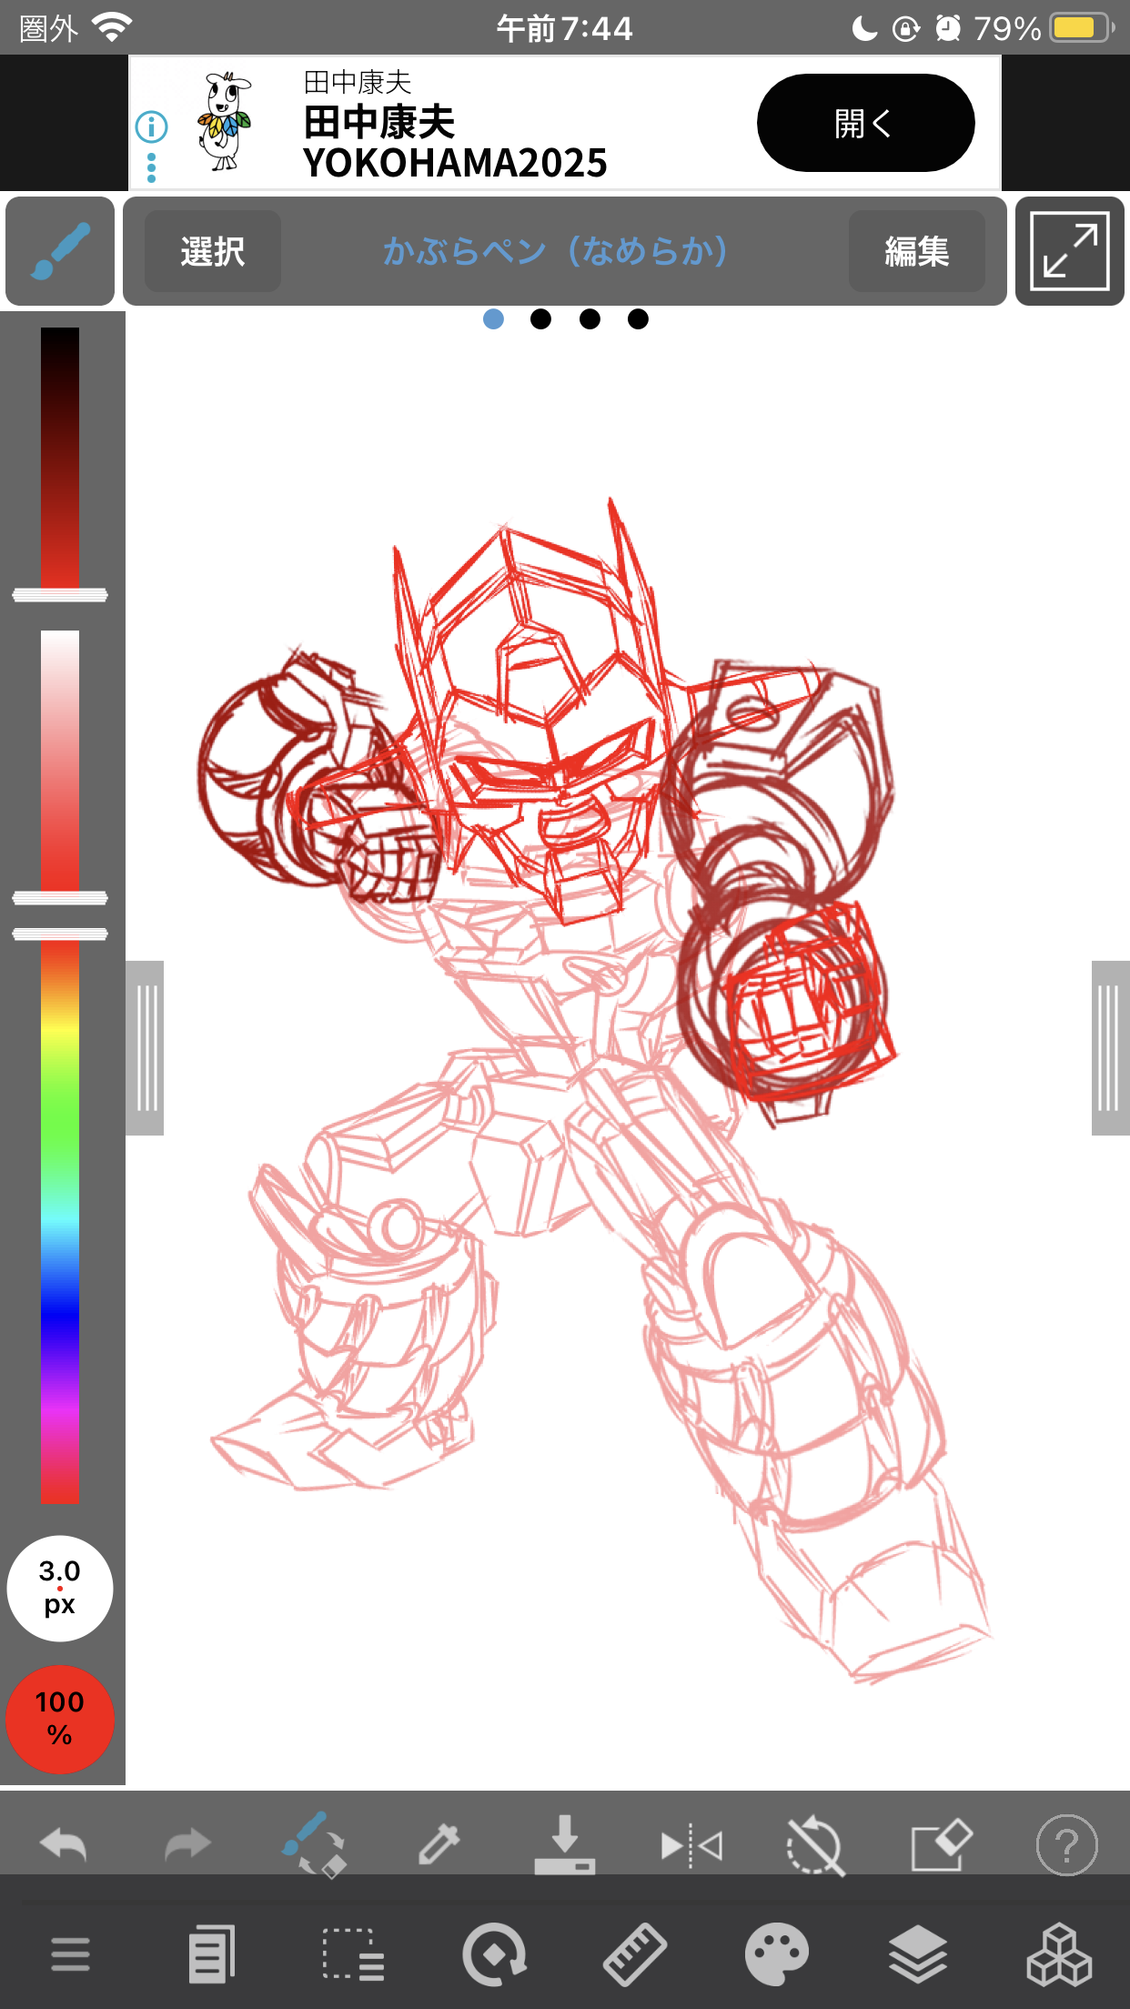Open the color palette icon
The image size is (1130, 2009).
[x=776, y=1954]
